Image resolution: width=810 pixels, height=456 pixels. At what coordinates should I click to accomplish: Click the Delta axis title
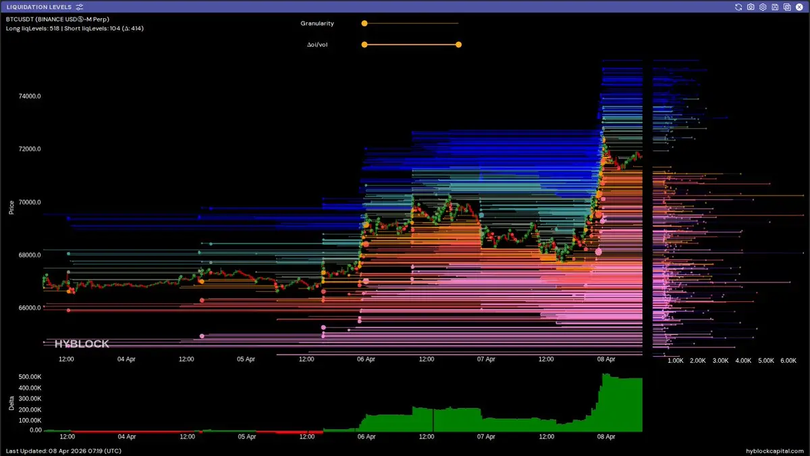(11, 403)
